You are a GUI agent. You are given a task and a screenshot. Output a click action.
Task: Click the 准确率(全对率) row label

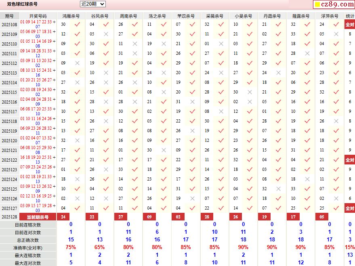point(27,248)
